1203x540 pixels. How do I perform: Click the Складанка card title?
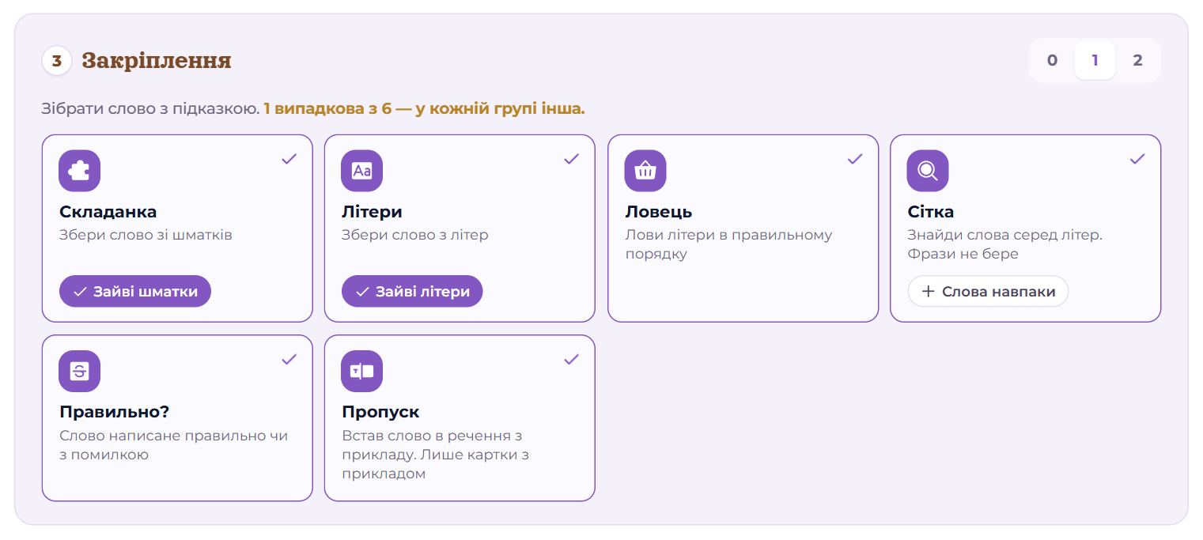click(x=108, y=212)
